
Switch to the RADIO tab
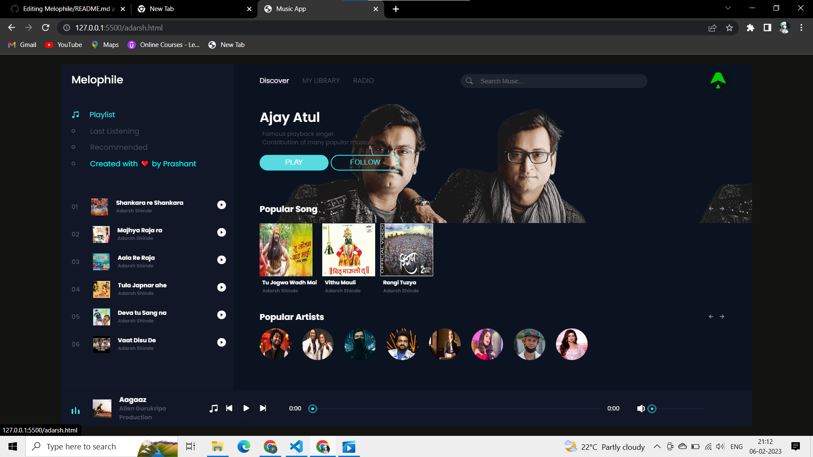pos(363,81)
